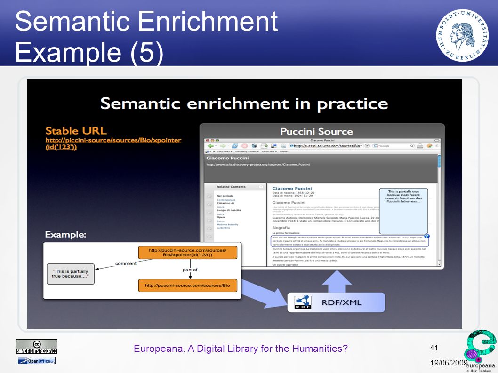The image size is (498, 373).
Task: Click into the Google search field
Action: click(x=394, y=146)
